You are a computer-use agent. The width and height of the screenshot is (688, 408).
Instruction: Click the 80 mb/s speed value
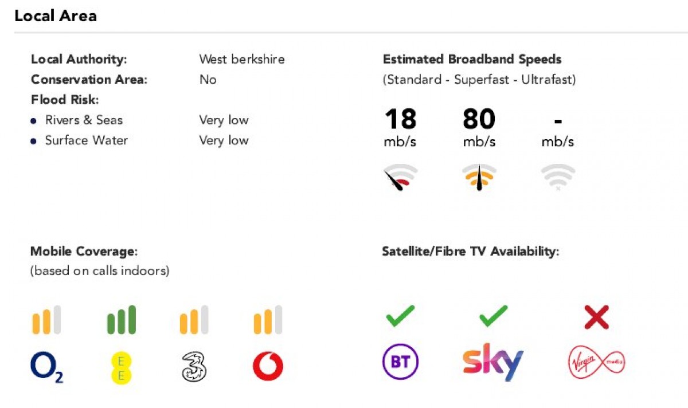pyautogui.click(x=479, y=120)
